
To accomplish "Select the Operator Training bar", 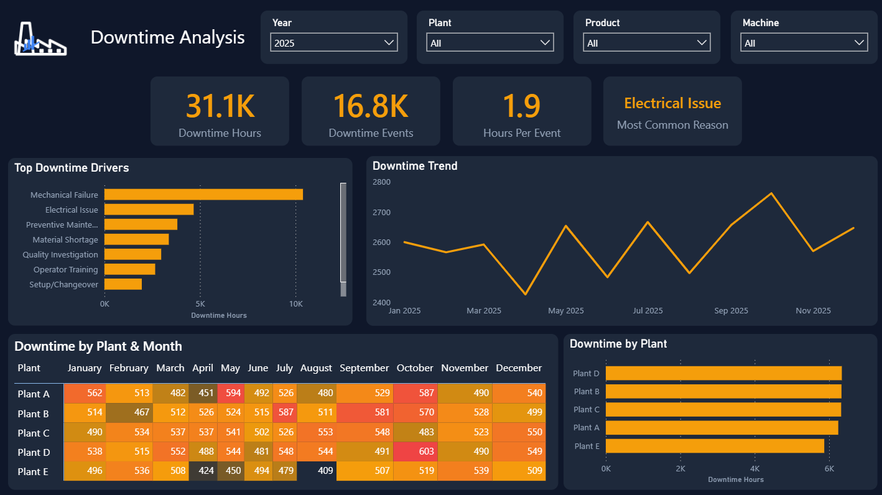I will pos(129,269).
